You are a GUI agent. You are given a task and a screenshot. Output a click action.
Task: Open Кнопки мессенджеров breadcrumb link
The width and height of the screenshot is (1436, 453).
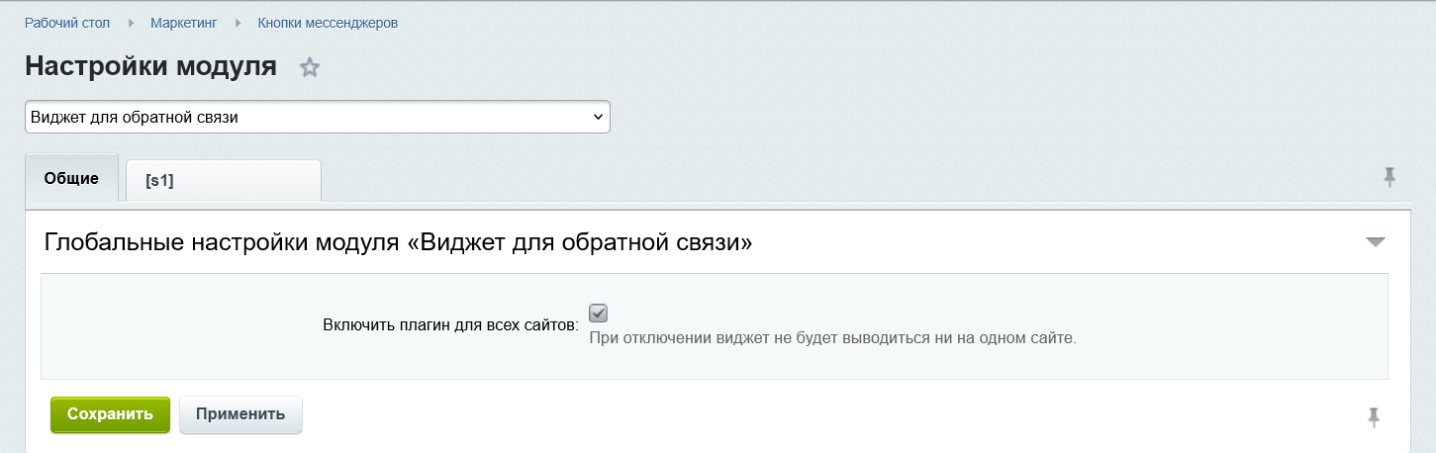click(328, 23)
